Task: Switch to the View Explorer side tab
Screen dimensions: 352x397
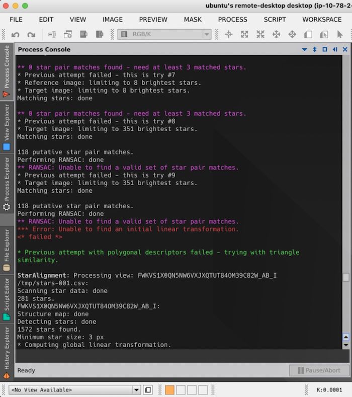Action: tap(7, 127)
